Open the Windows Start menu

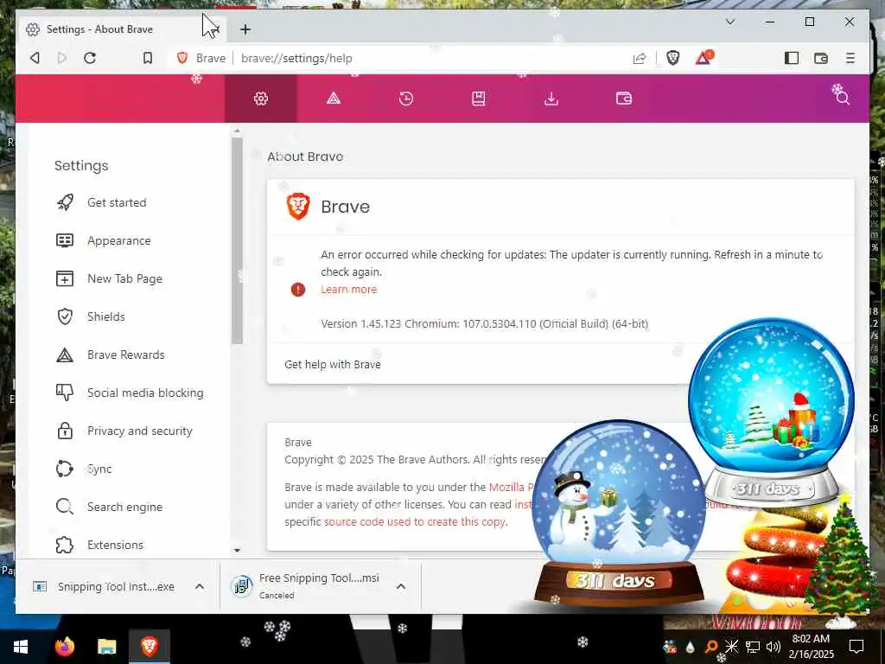(x=21, y=647)
